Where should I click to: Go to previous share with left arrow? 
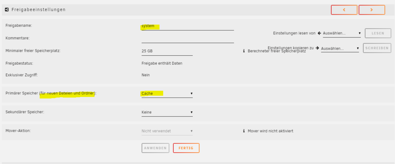click(x=344, y=10)
